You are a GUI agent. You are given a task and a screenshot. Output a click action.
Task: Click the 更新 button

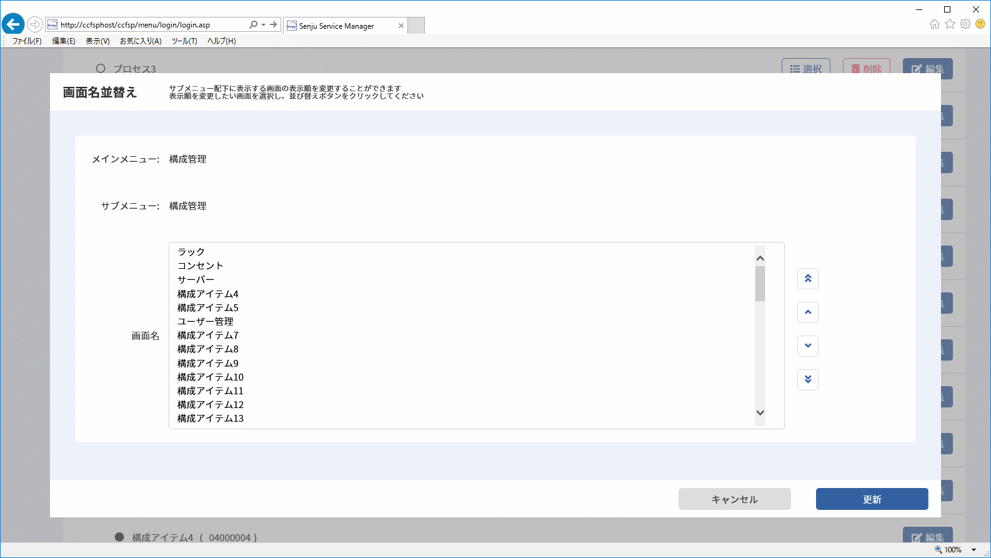click(x=872, y=499)
